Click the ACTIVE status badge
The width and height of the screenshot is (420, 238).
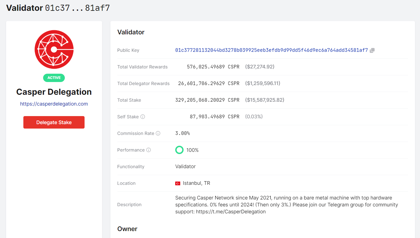54,78
